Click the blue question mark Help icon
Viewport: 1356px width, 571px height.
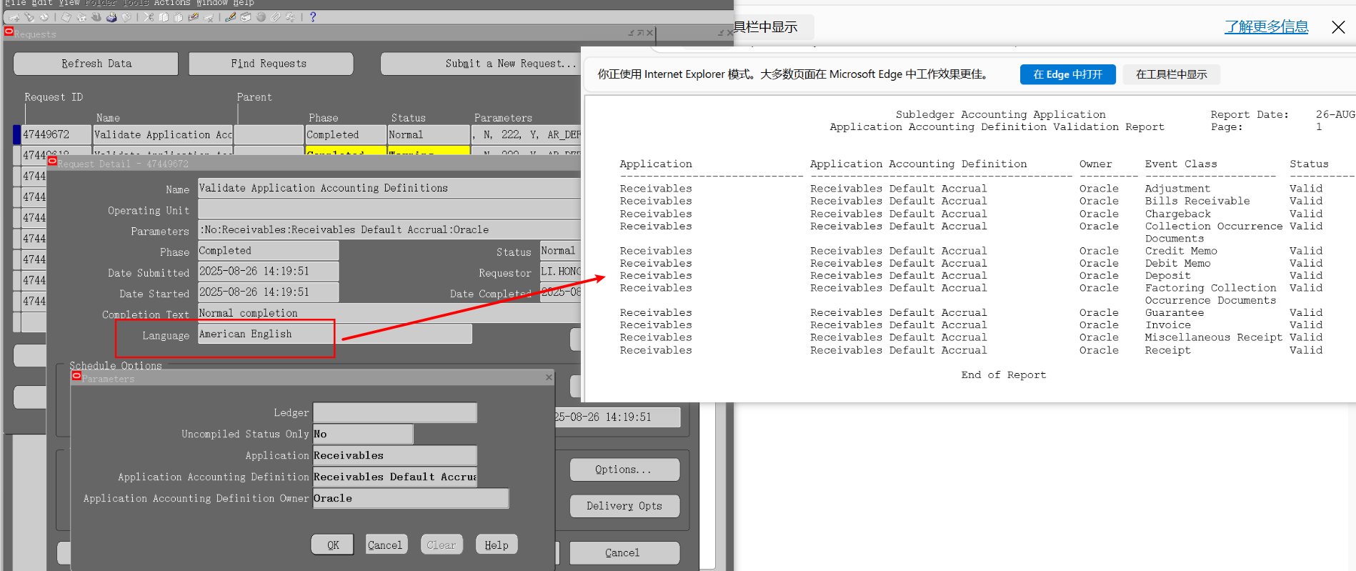313,17
